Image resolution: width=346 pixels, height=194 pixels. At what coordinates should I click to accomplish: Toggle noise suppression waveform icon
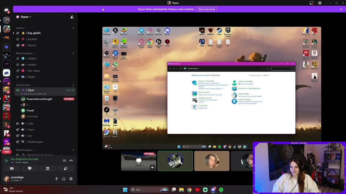pyautogui.click(x=64, y=161)
